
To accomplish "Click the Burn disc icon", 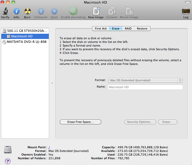I will pyautogui.click(x=28, y=11).
